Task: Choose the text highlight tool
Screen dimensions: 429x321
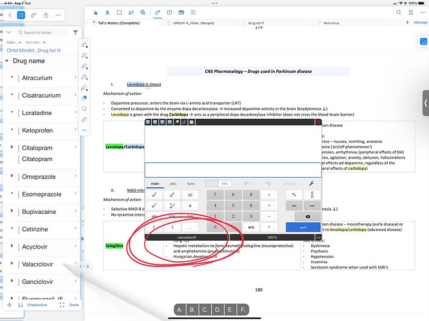Action: coord(107,13)
